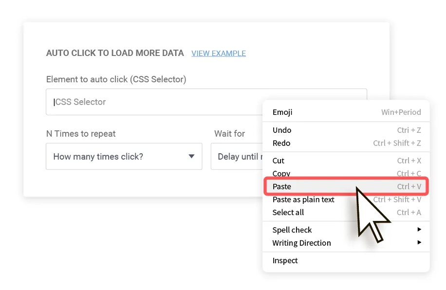Click the 'Element to auto click' label
This screenshot has width=446, height=290.
coord(116,79)
